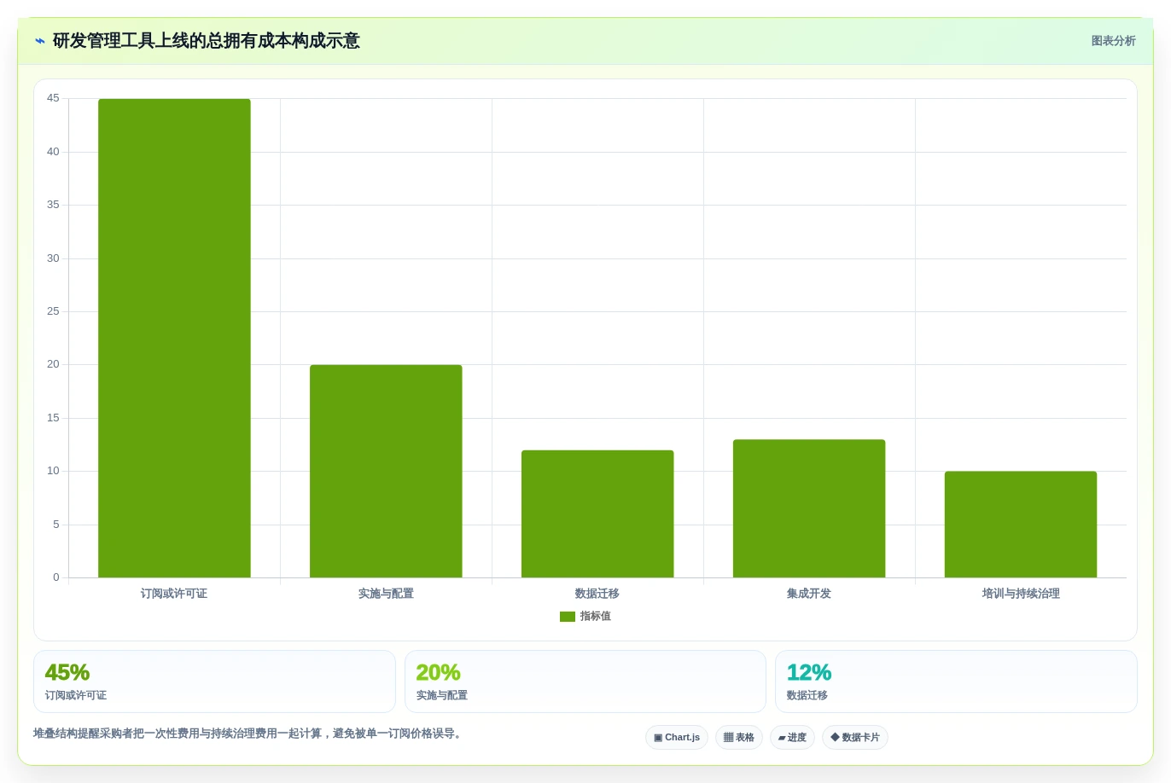Click the 指标值 legend label

596,616
